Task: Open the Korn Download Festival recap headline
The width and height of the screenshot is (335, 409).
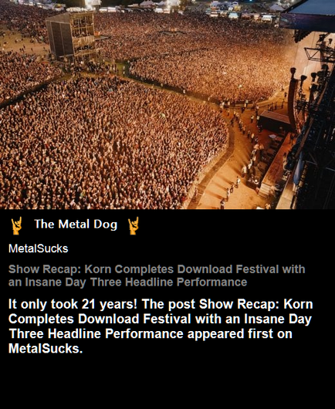Action: pos(157,275)
